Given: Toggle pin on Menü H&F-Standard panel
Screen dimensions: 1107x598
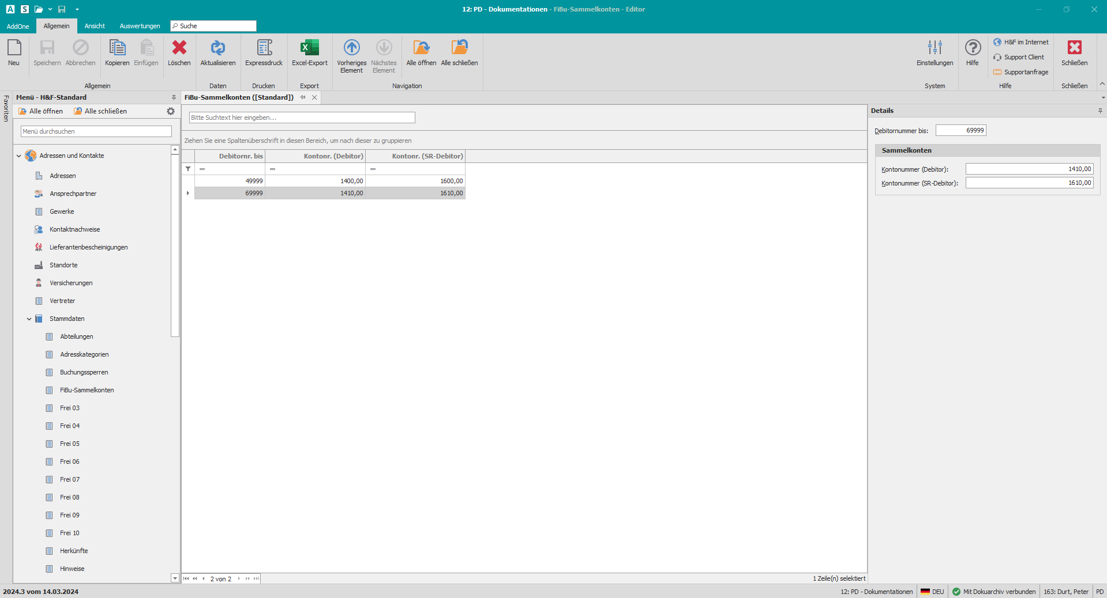Looking at the screenshot, I should pos(174,97).
